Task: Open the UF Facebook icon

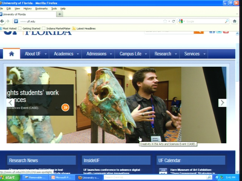Action: point(212,32)
